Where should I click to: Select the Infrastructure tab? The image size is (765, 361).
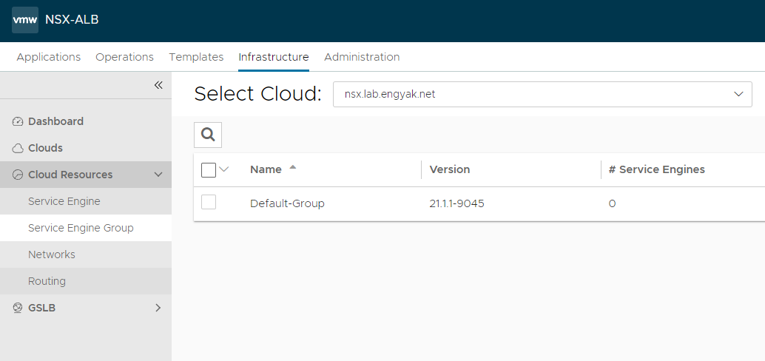274,57
